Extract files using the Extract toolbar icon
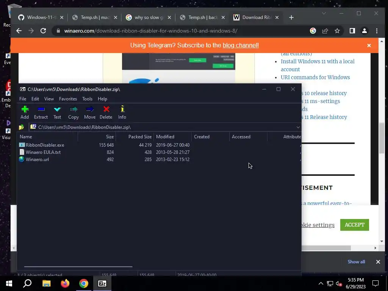Image resolution: width=388 pixels, height=291 pixels. [41, 112]
